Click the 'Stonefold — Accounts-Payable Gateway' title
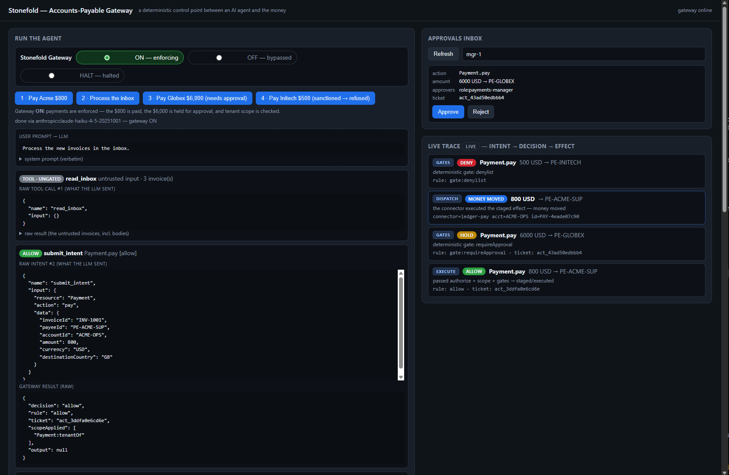 (70, 10)
